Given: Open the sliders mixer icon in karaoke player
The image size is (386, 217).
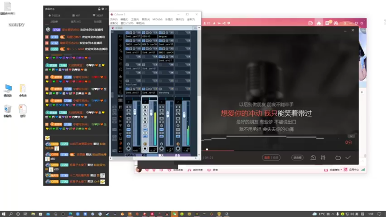Looking at the screenshot, I should click(323, 158).
